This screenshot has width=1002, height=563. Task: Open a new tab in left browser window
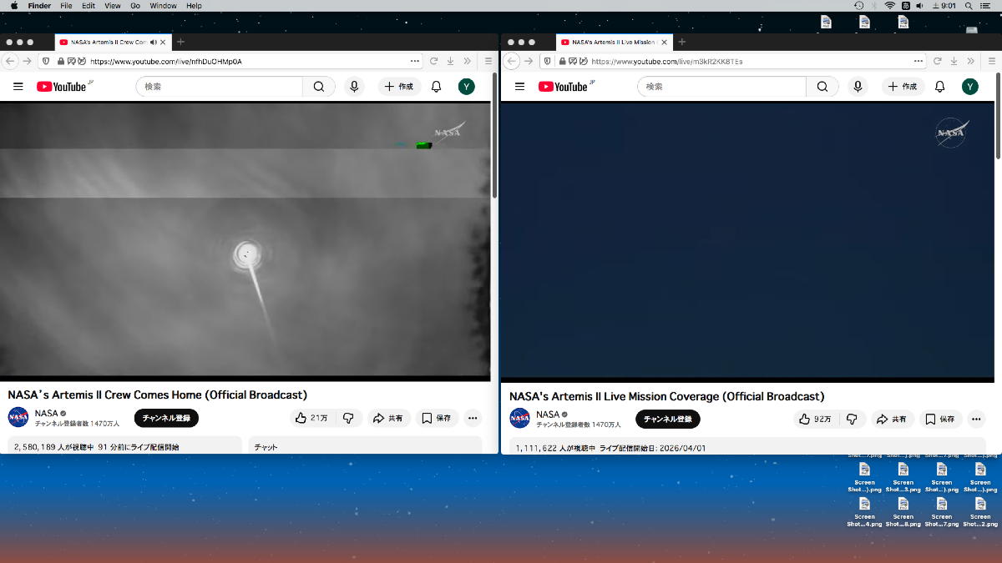click(x=180, y=42)
